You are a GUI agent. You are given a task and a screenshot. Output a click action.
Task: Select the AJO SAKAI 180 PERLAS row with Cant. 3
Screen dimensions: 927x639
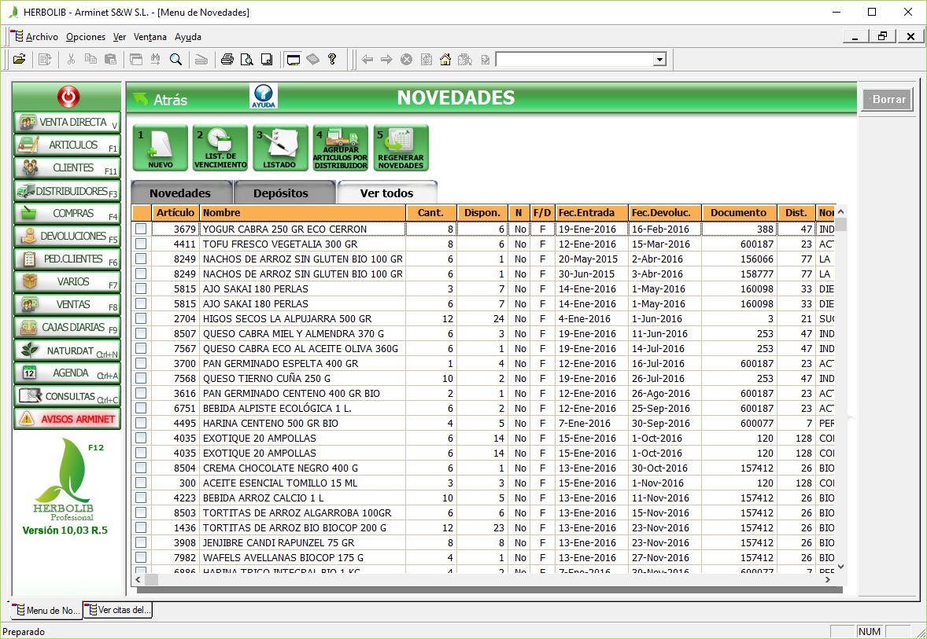(x=482, y=288)
